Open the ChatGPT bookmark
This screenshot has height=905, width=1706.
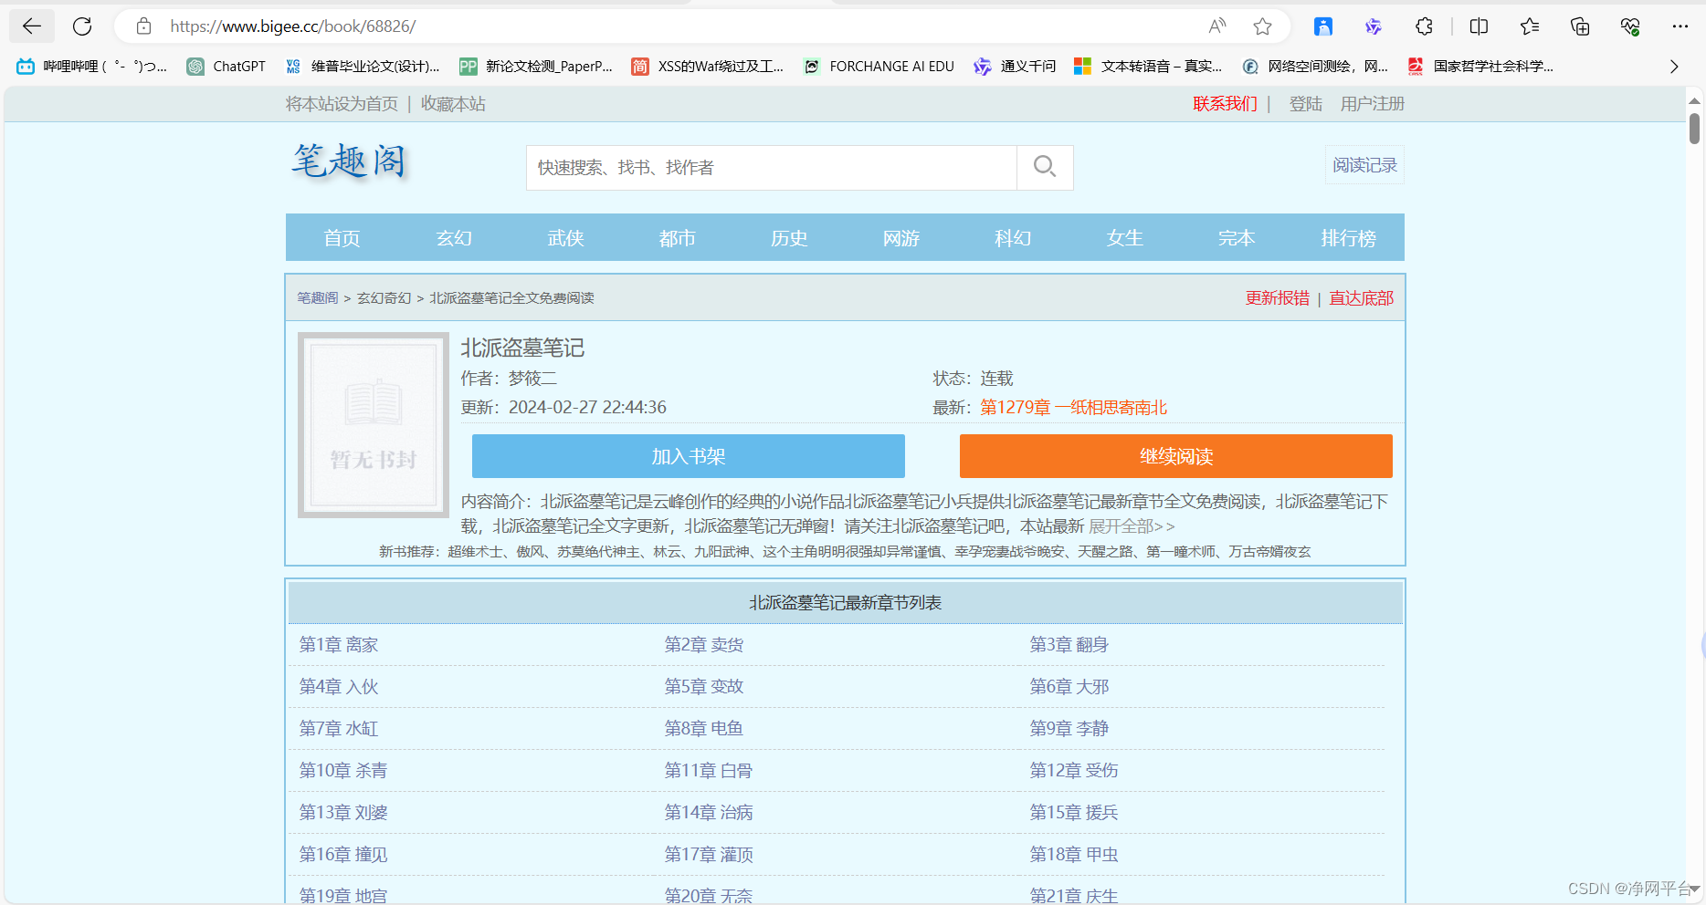226,67
